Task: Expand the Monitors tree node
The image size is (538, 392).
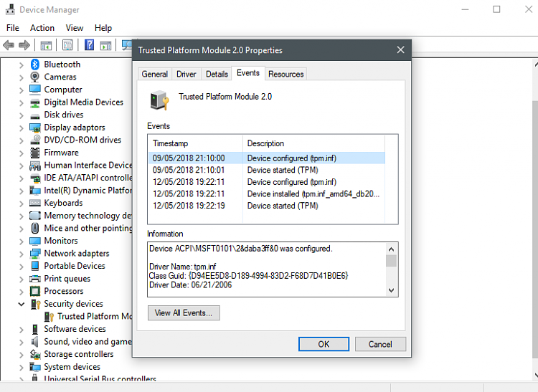Action: 22,242
